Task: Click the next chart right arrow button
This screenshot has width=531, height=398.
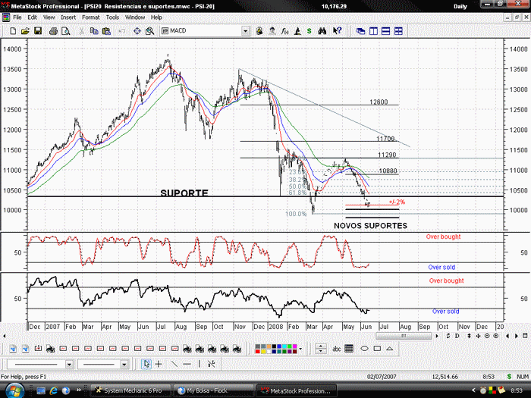Action: pyautogui.click(x=516, y=336)
